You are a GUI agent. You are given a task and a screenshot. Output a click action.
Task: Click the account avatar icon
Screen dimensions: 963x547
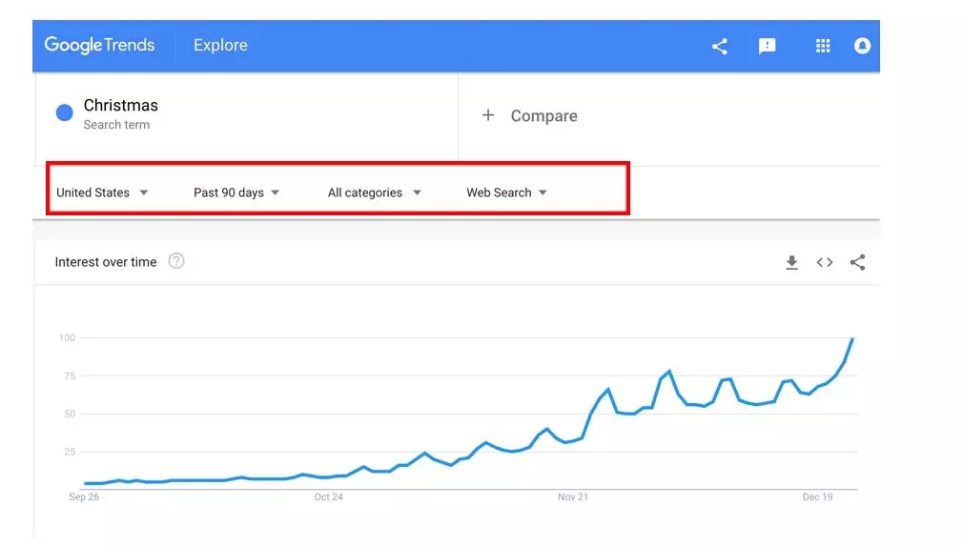(863, 46)
